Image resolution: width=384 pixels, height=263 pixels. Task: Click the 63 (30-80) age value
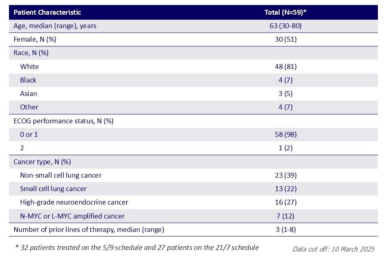click(x=285, y=26)
